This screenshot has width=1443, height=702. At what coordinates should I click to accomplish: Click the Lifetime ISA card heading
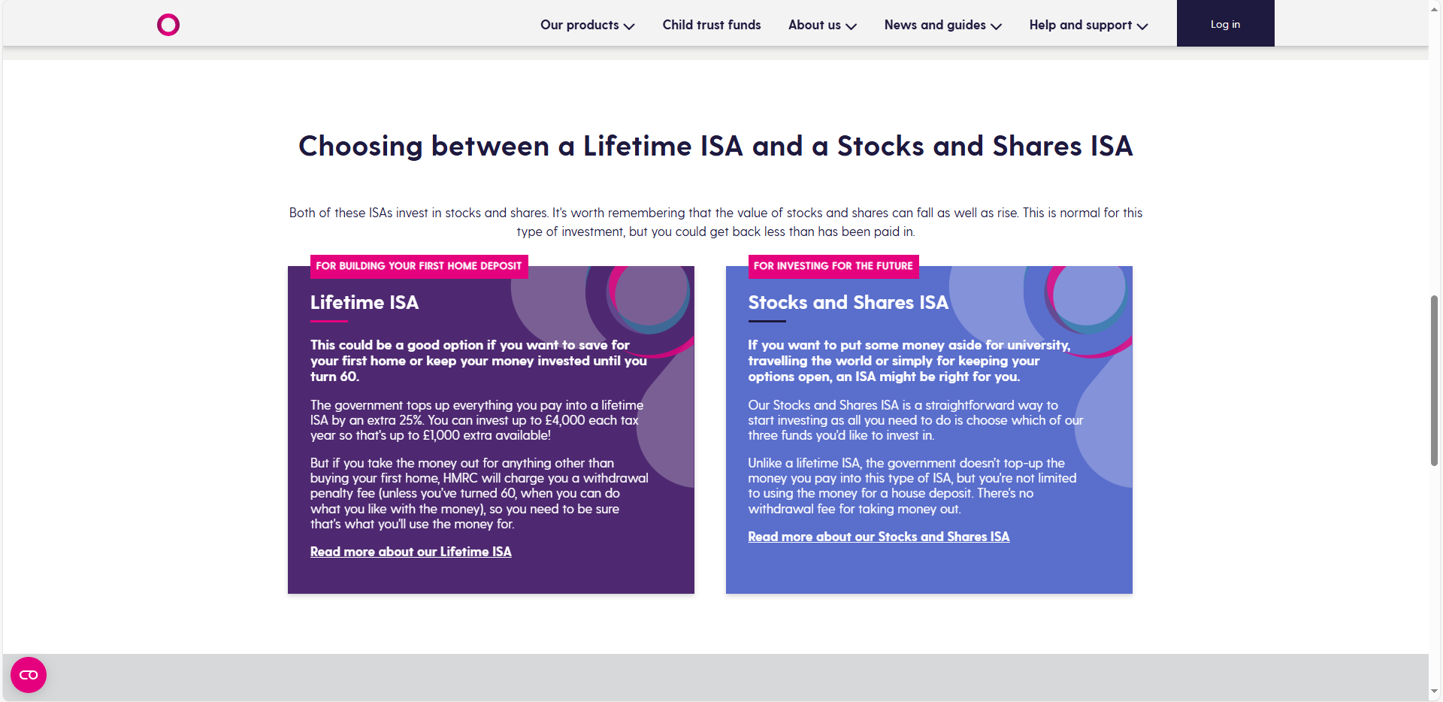point(365,302)
